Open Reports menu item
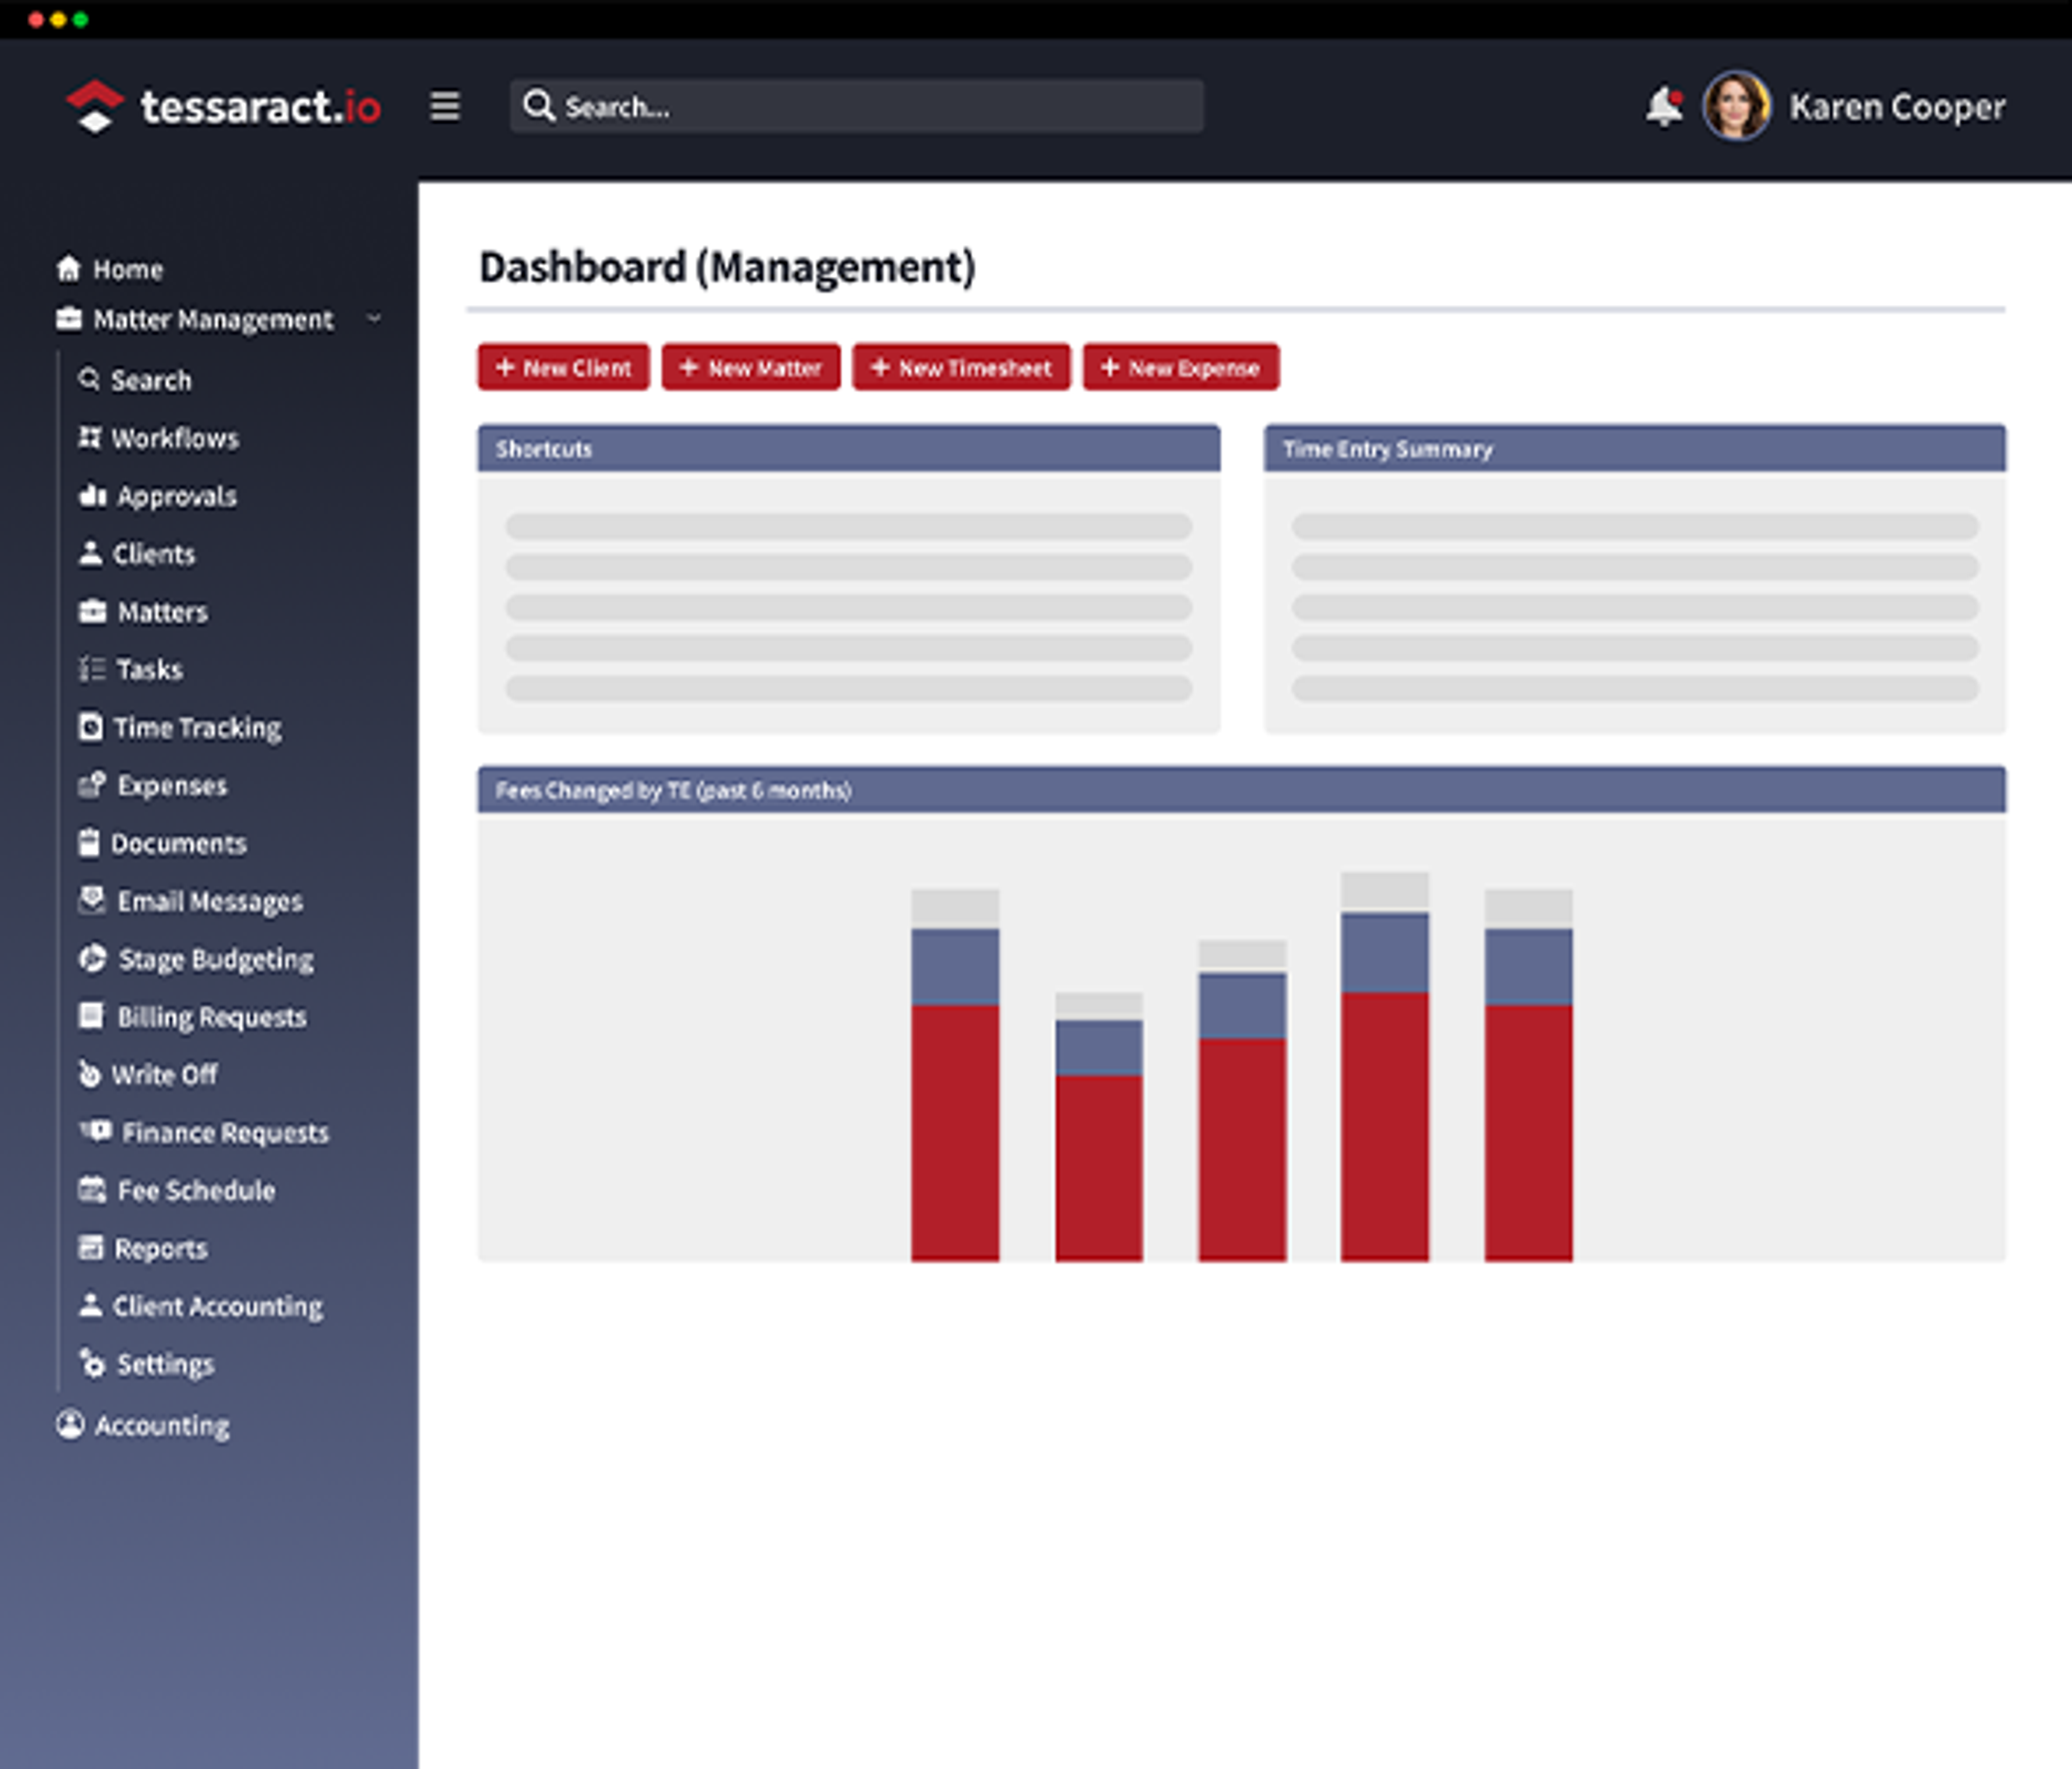Image resolution: width=2072 pixels, height=1769 pixels. tap(161, 1249)
